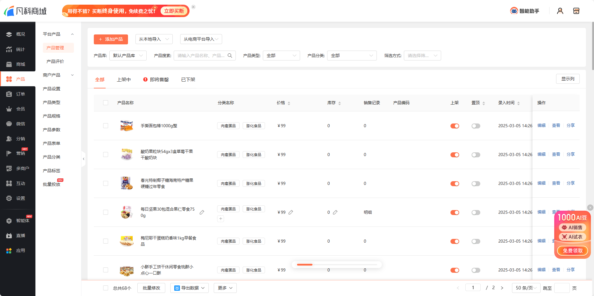Open the smart assistant robot icon
The height and width of the screenshot is (296, 594).
[514, 11]
